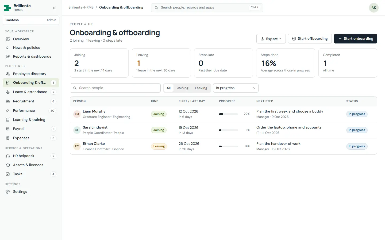Screen dimensions: 385x240
Task: Focus the global search people, records and apps box
Action: [207, 8]
